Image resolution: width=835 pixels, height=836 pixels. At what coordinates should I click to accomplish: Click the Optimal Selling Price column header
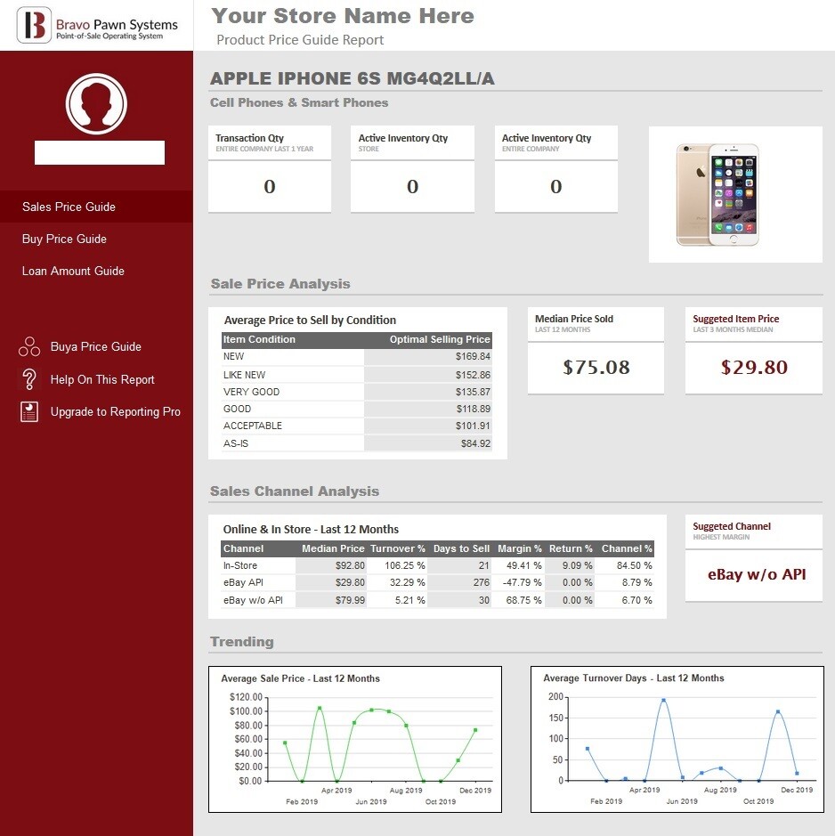[x=440, y=339]
